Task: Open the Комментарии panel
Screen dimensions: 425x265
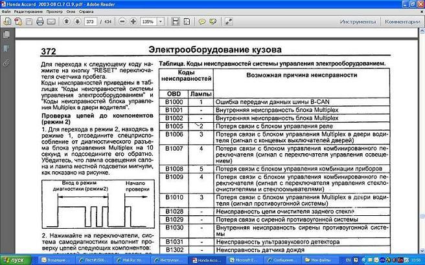Action: pyautogui.click(x=402, y=21)
